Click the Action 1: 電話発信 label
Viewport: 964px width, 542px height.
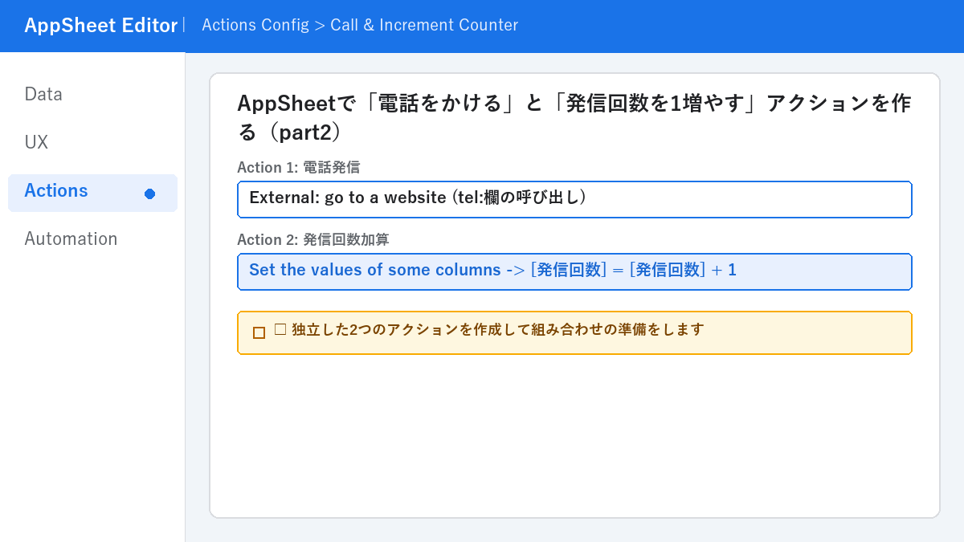[x=298, y=167]
